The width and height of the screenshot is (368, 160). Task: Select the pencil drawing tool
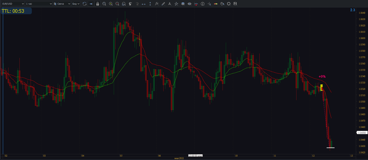tap(163, 4)
